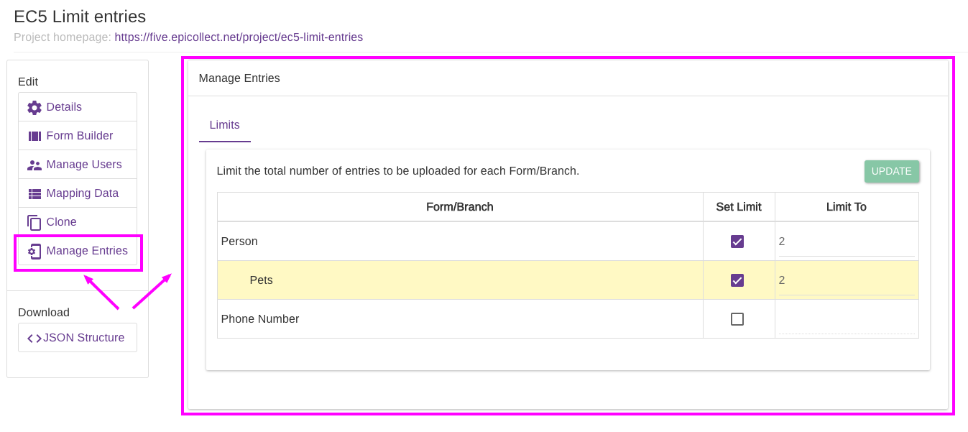Viewport: 968px width, 432px height.
Task: Open Mapping Data from the sidebar
Action: (82, 193)
